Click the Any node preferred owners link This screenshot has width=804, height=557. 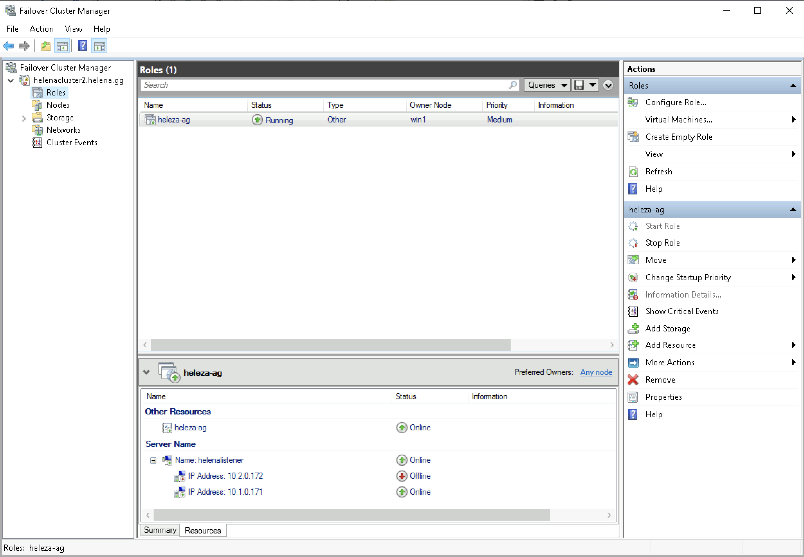click(x=596, y=372)
